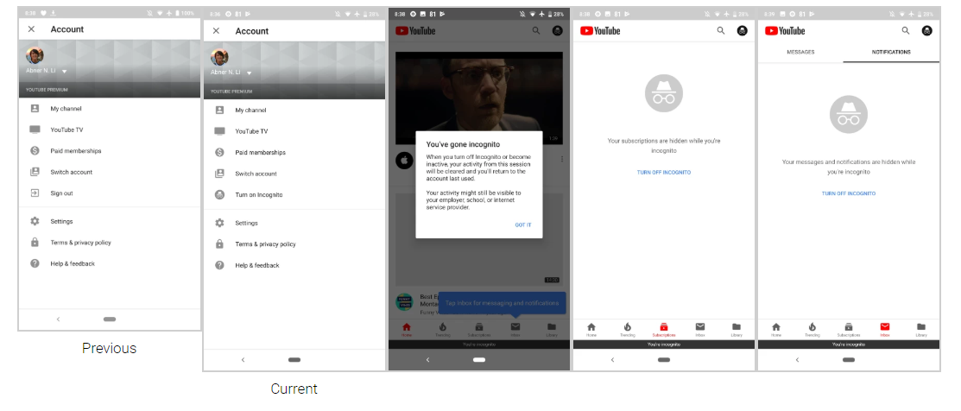The height and width of the screenshot is (411, 961).
Task: Click Paid memberships dollar icon in the Previous menu
Action: click(x=35, y=151)
